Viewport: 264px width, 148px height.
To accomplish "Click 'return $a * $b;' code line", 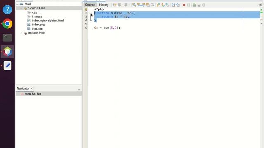I will (x=115, y=16).
